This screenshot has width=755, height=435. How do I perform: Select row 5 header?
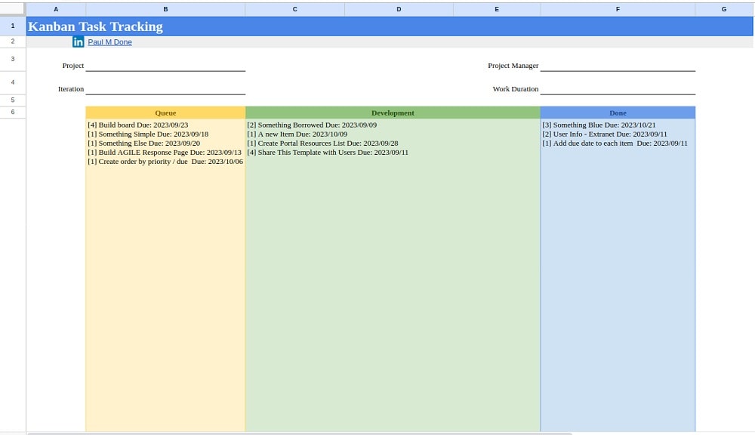click(13, 100)
